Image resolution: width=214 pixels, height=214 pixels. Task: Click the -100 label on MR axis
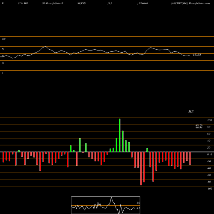click(210, 189)
